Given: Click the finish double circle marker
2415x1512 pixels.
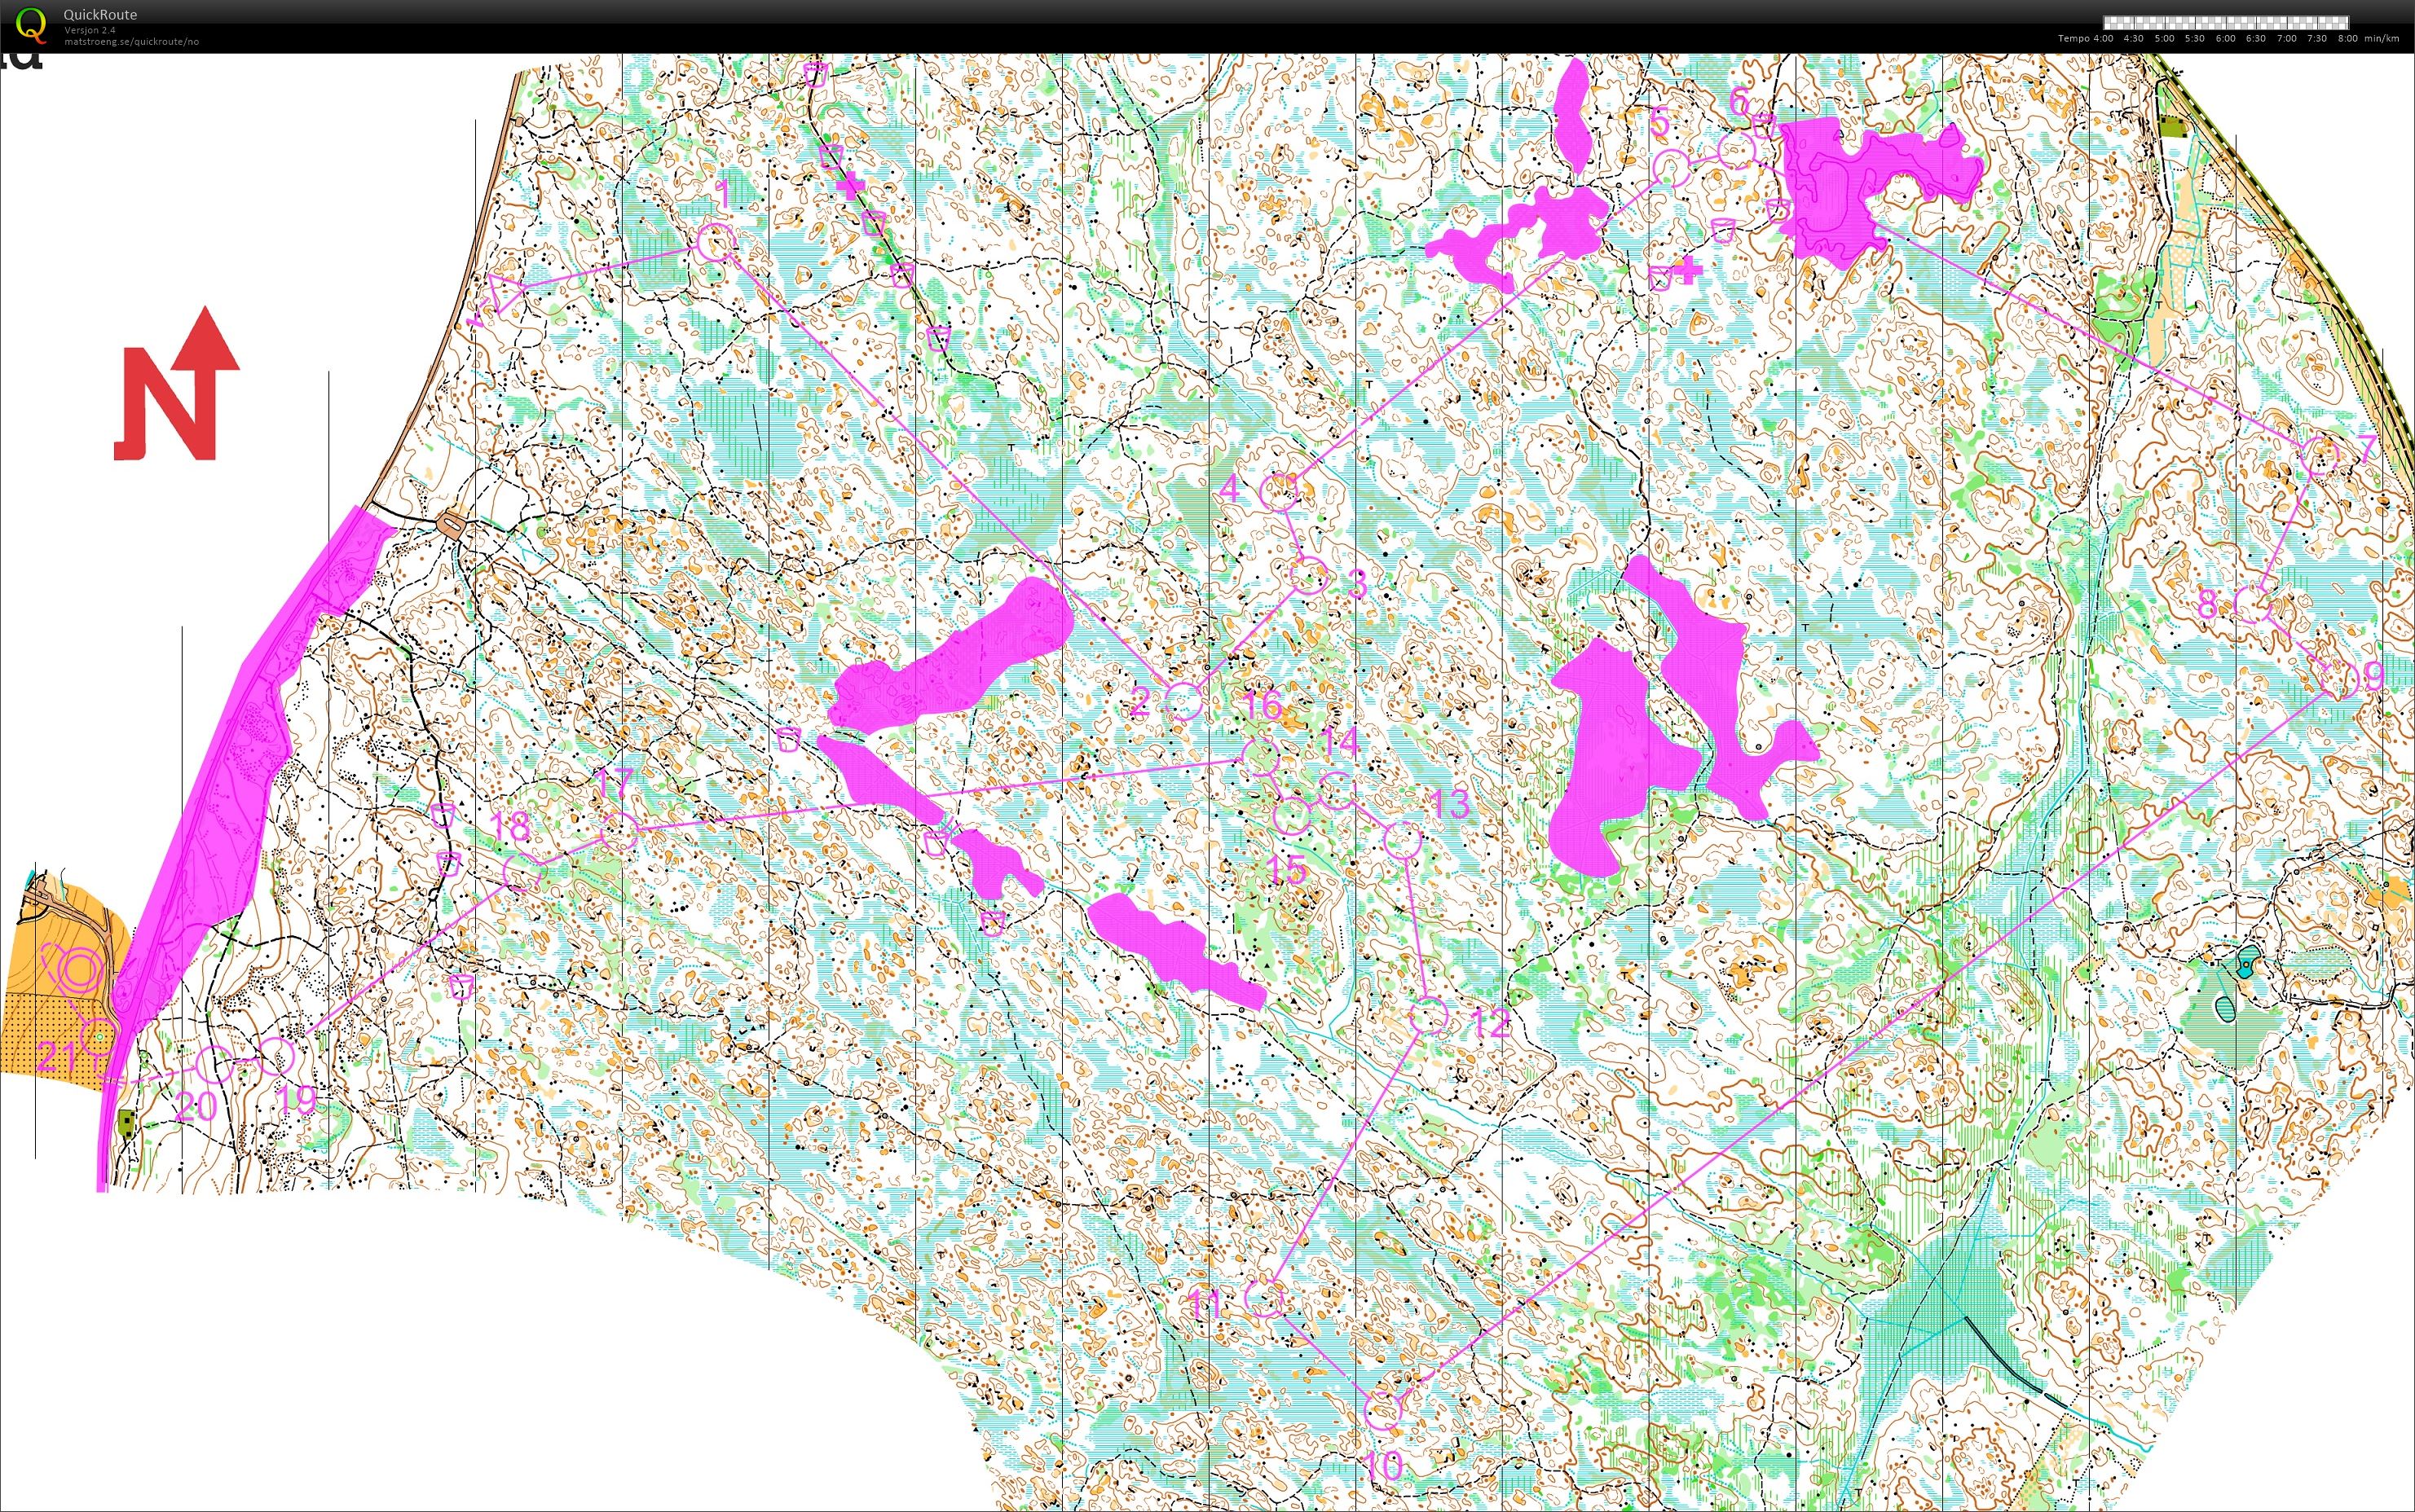Looking at the screenshot, I should click(80, 970).
